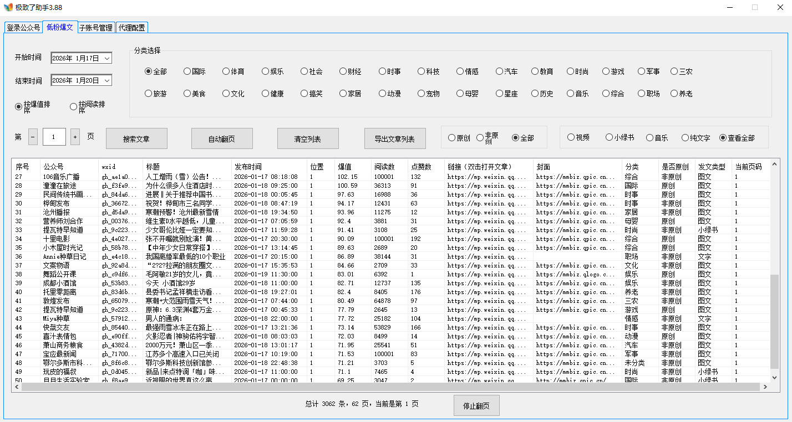The image size is (792, 422).
Task: Click the app logo icon in title bar
Action: pyautogui.click(x=8, y=7)
